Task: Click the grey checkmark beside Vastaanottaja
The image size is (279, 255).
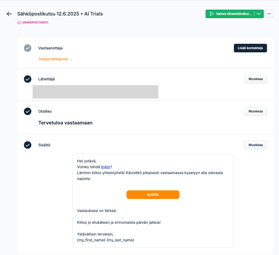Action: (27, 48)
